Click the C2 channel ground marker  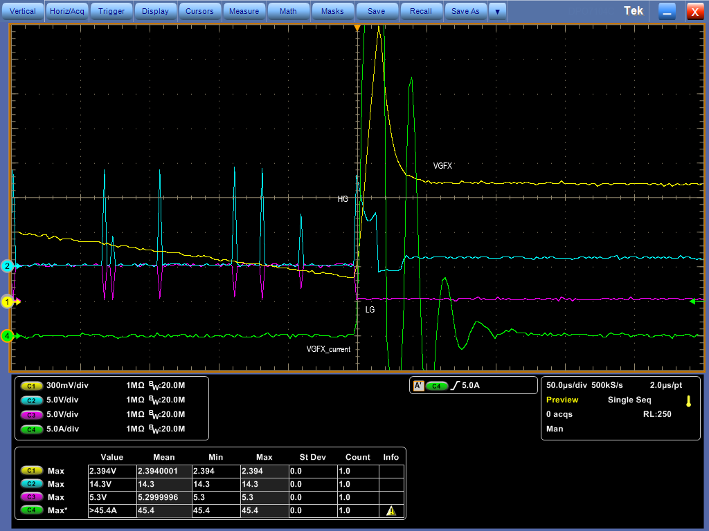[x=8, y=266]
